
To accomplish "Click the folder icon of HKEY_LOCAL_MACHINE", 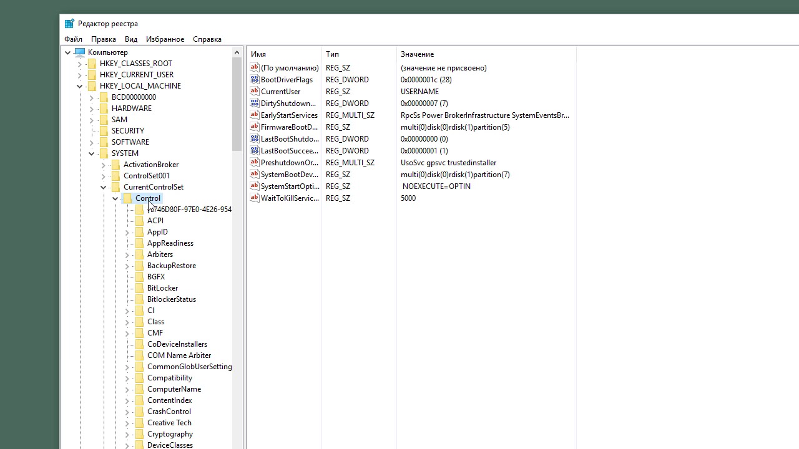I will pyautogui.click(x=92, y=86).
